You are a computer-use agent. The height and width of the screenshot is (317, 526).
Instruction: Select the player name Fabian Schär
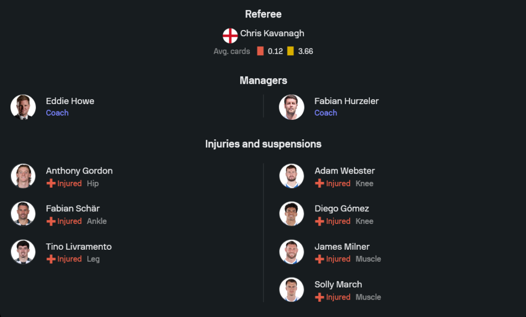tap(73, 208)
